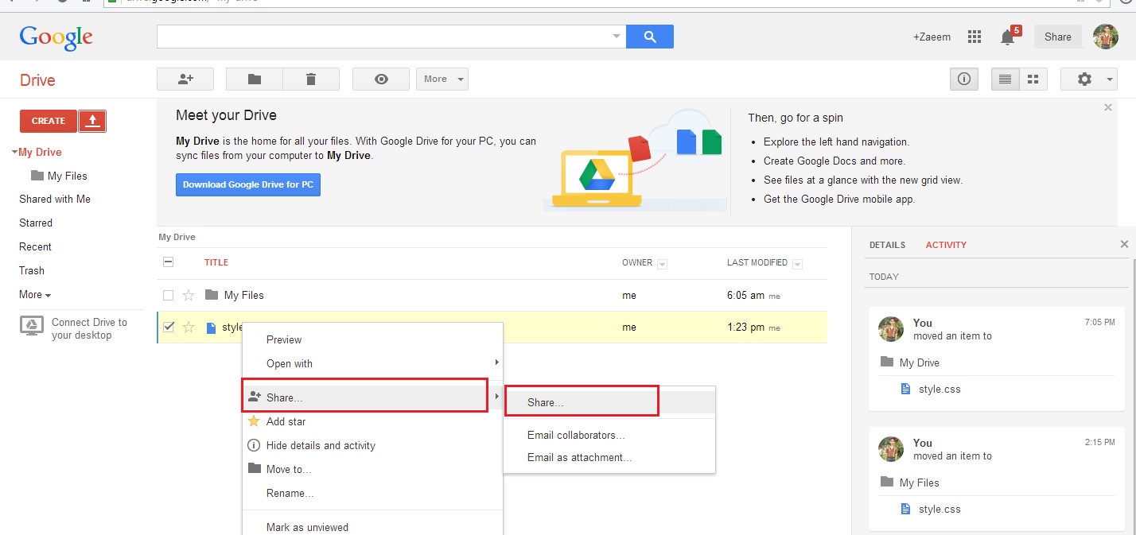The height and width of the screenshot is (535, 1136).
Task: Switch to grid view
Action: (1033, 79)
